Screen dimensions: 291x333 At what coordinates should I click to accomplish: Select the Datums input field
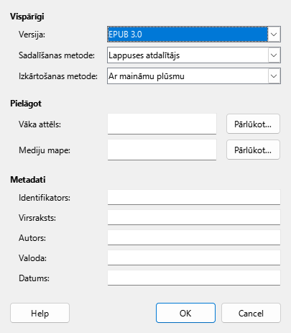pyautogui.click(x=194, y=278)
